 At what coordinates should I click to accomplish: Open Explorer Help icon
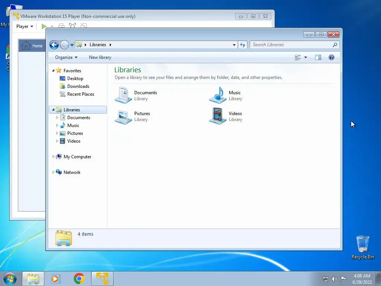(x=331, y=57)
